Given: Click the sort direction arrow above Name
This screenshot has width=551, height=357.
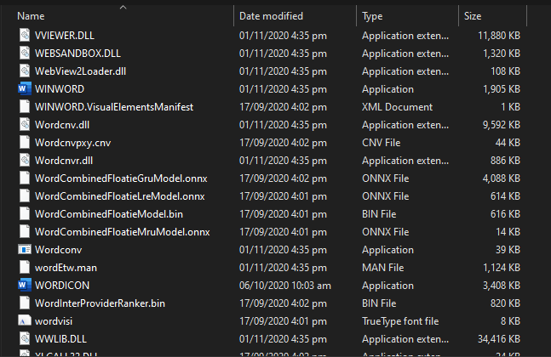Looking at the screenshot, I should 123,7.
